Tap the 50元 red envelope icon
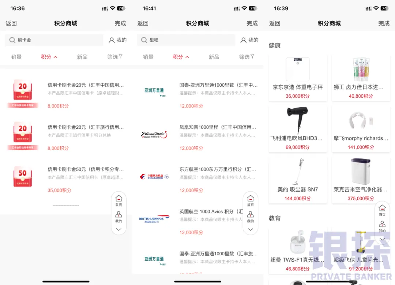 [x=23, y=177]
